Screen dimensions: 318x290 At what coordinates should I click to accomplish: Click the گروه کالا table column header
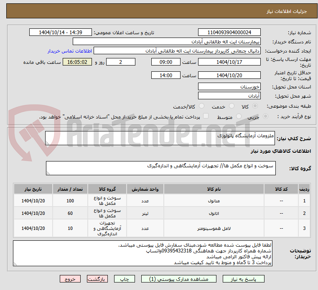coord(107,189)
